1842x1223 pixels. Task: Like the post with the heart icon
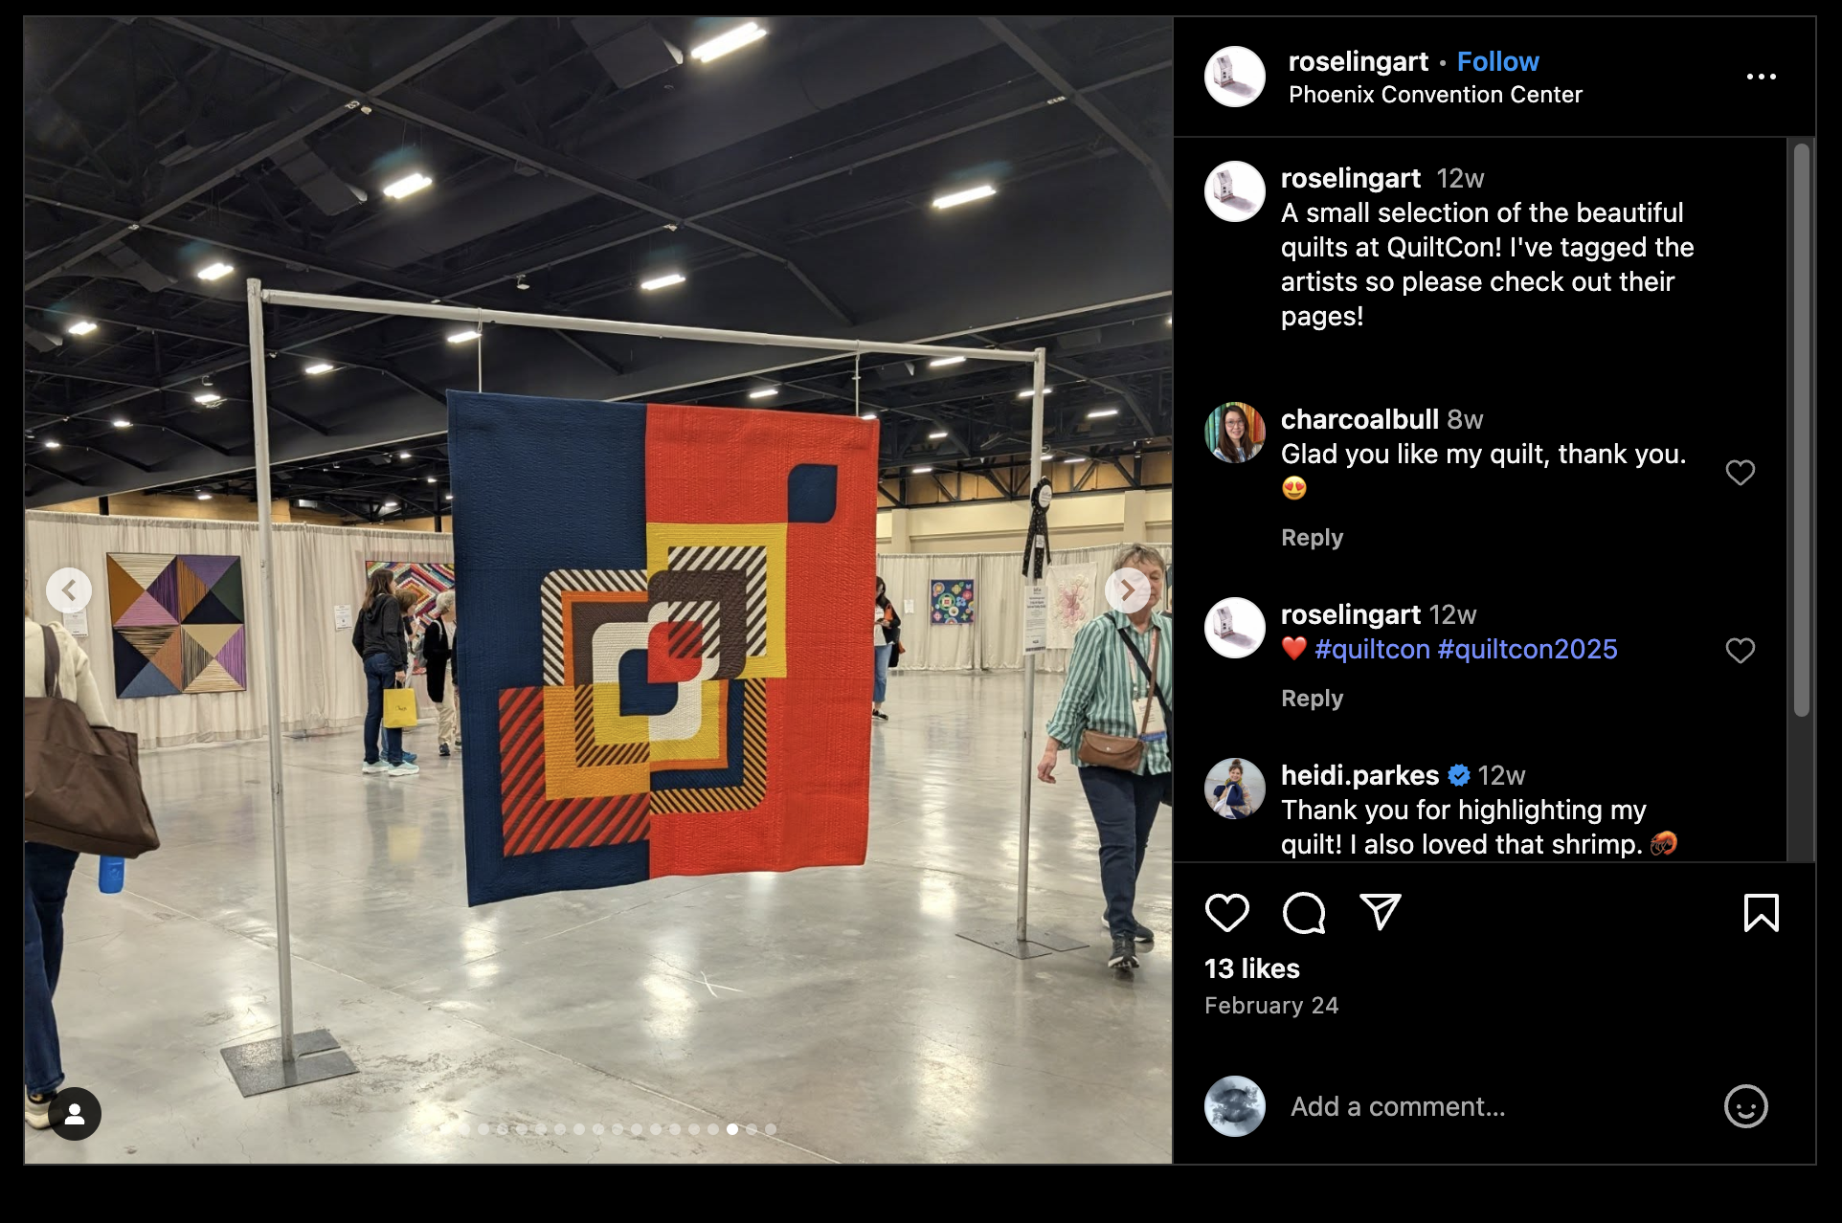(x=1226, y=913)
